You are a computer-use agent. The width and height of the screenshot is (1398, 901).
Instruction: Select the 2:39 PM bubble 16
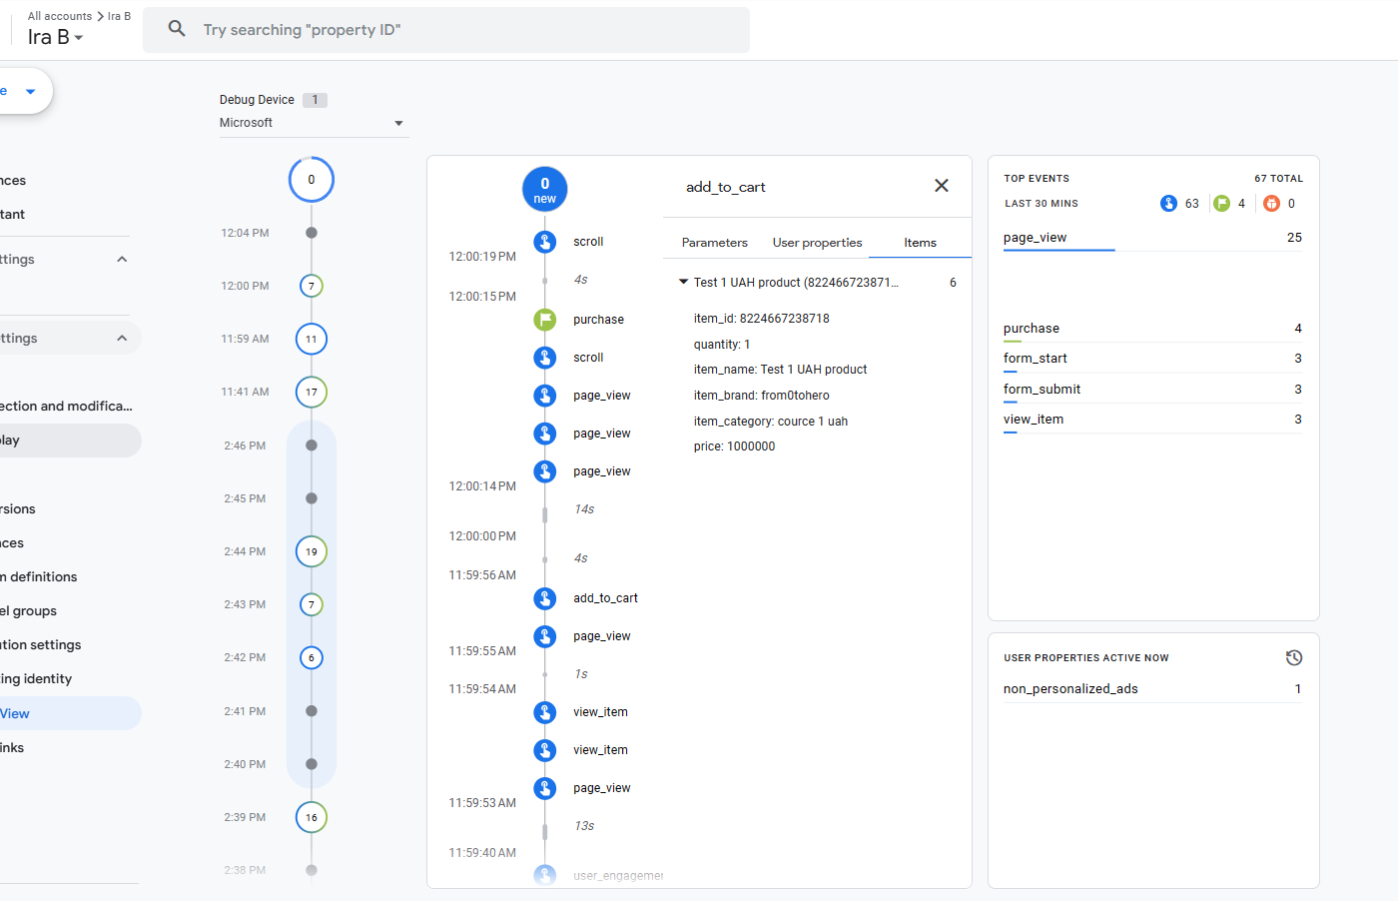(312, 817)
